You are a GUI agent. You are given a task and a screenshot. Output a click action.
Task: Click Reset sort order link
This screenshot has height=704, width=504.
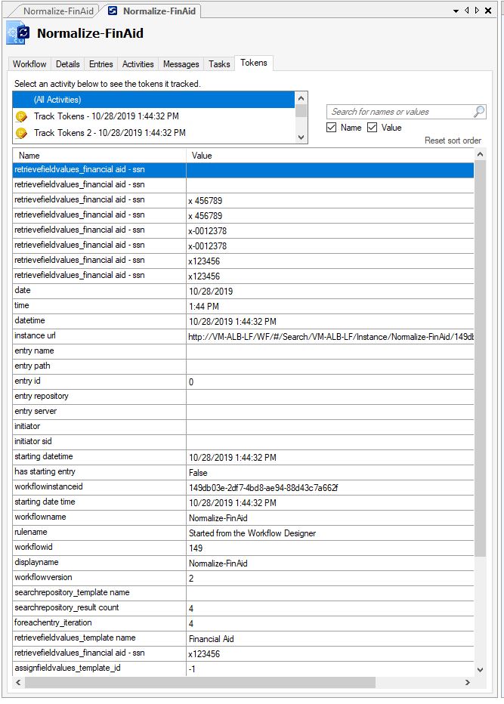[453, 140]
